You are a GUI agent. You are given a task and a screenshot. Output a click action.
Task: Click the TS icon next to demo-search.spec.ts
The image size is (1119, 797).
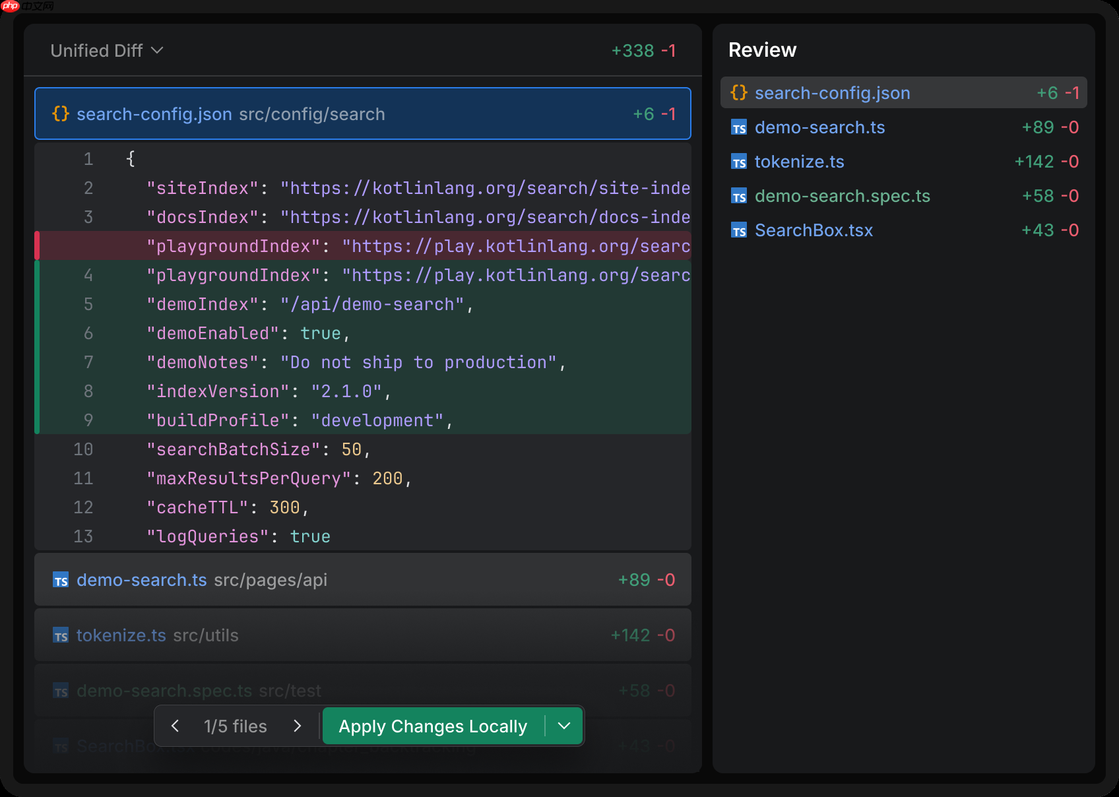739,196
